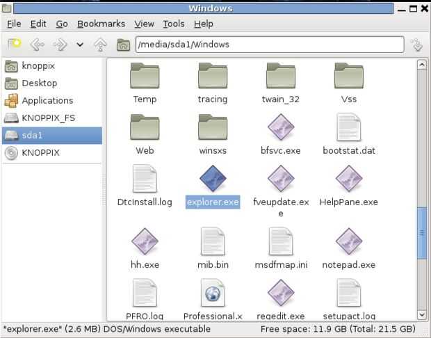Click the explorer.exe status bar description
431x338 pixels.
(x=107, y=329)
